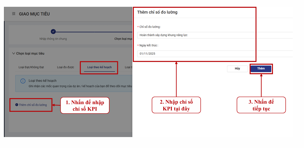Screen dimensions: 304x148
Task: Open the hamburger menu beside GIAO MỤC TIÊU
Action: (x=14, y=14)
